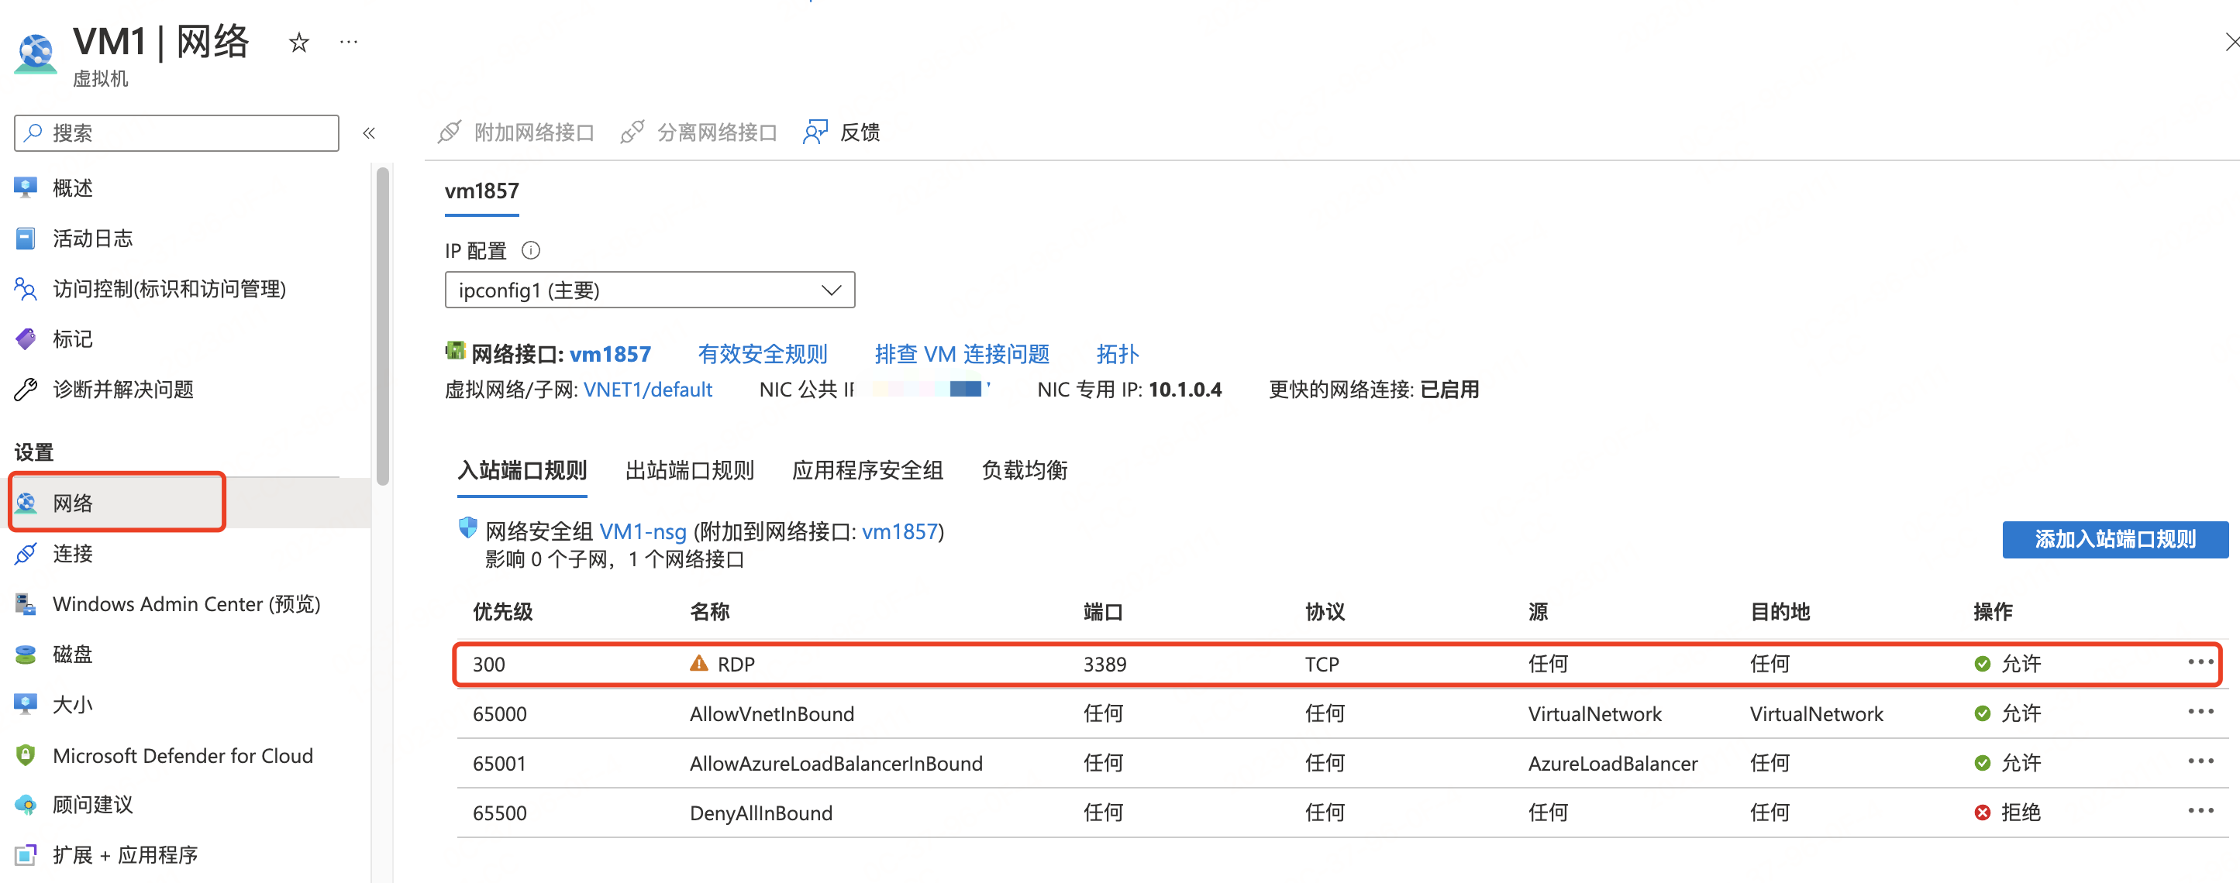Screen dimensions: 2240x883
Task: Click the diagnose wrench icon
Action: click(x=26, y=390)
